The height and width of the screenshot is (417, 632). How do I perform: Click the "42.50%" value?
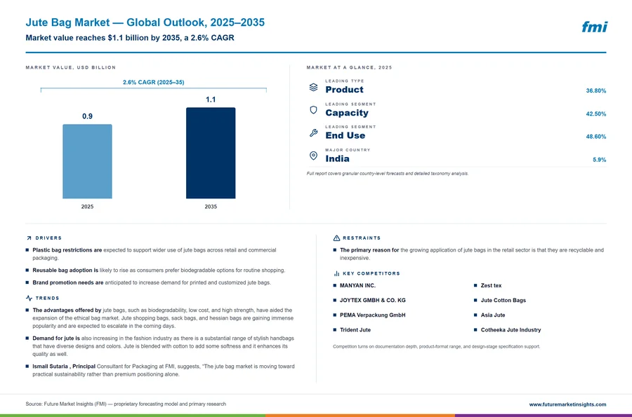coord(595,114)
